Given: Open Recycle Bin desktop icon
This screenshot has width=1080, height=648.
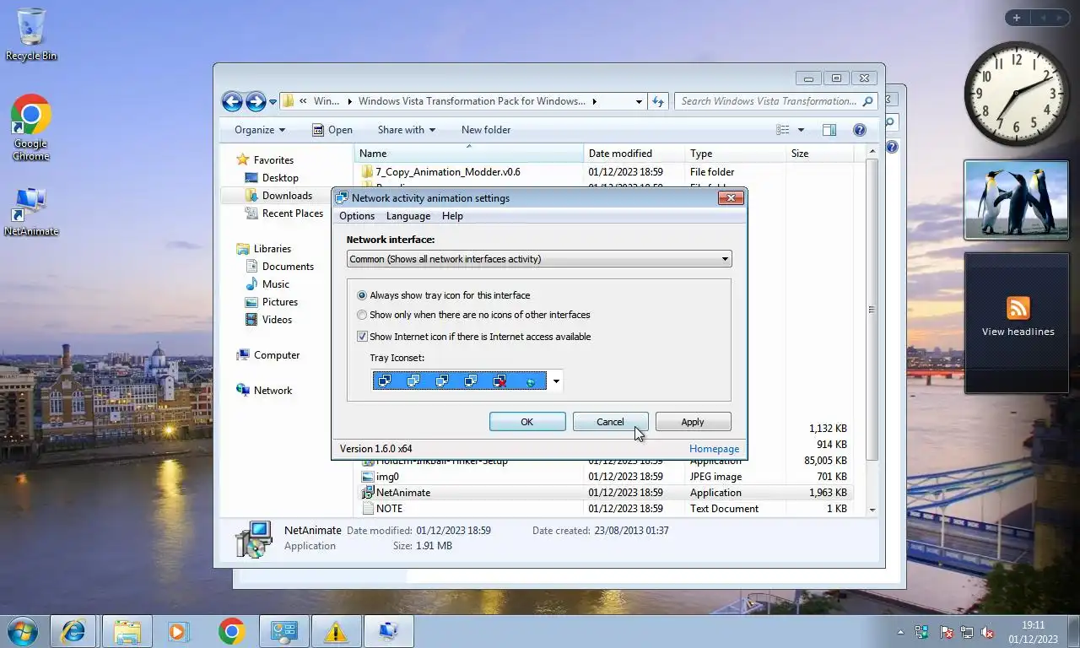Looking at the screenshot, I should (x=31, y=35).
